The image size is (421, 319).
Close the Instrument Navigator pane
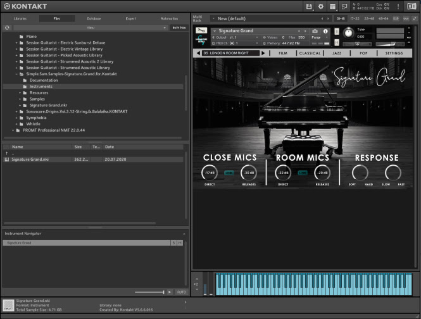point(184,234)
